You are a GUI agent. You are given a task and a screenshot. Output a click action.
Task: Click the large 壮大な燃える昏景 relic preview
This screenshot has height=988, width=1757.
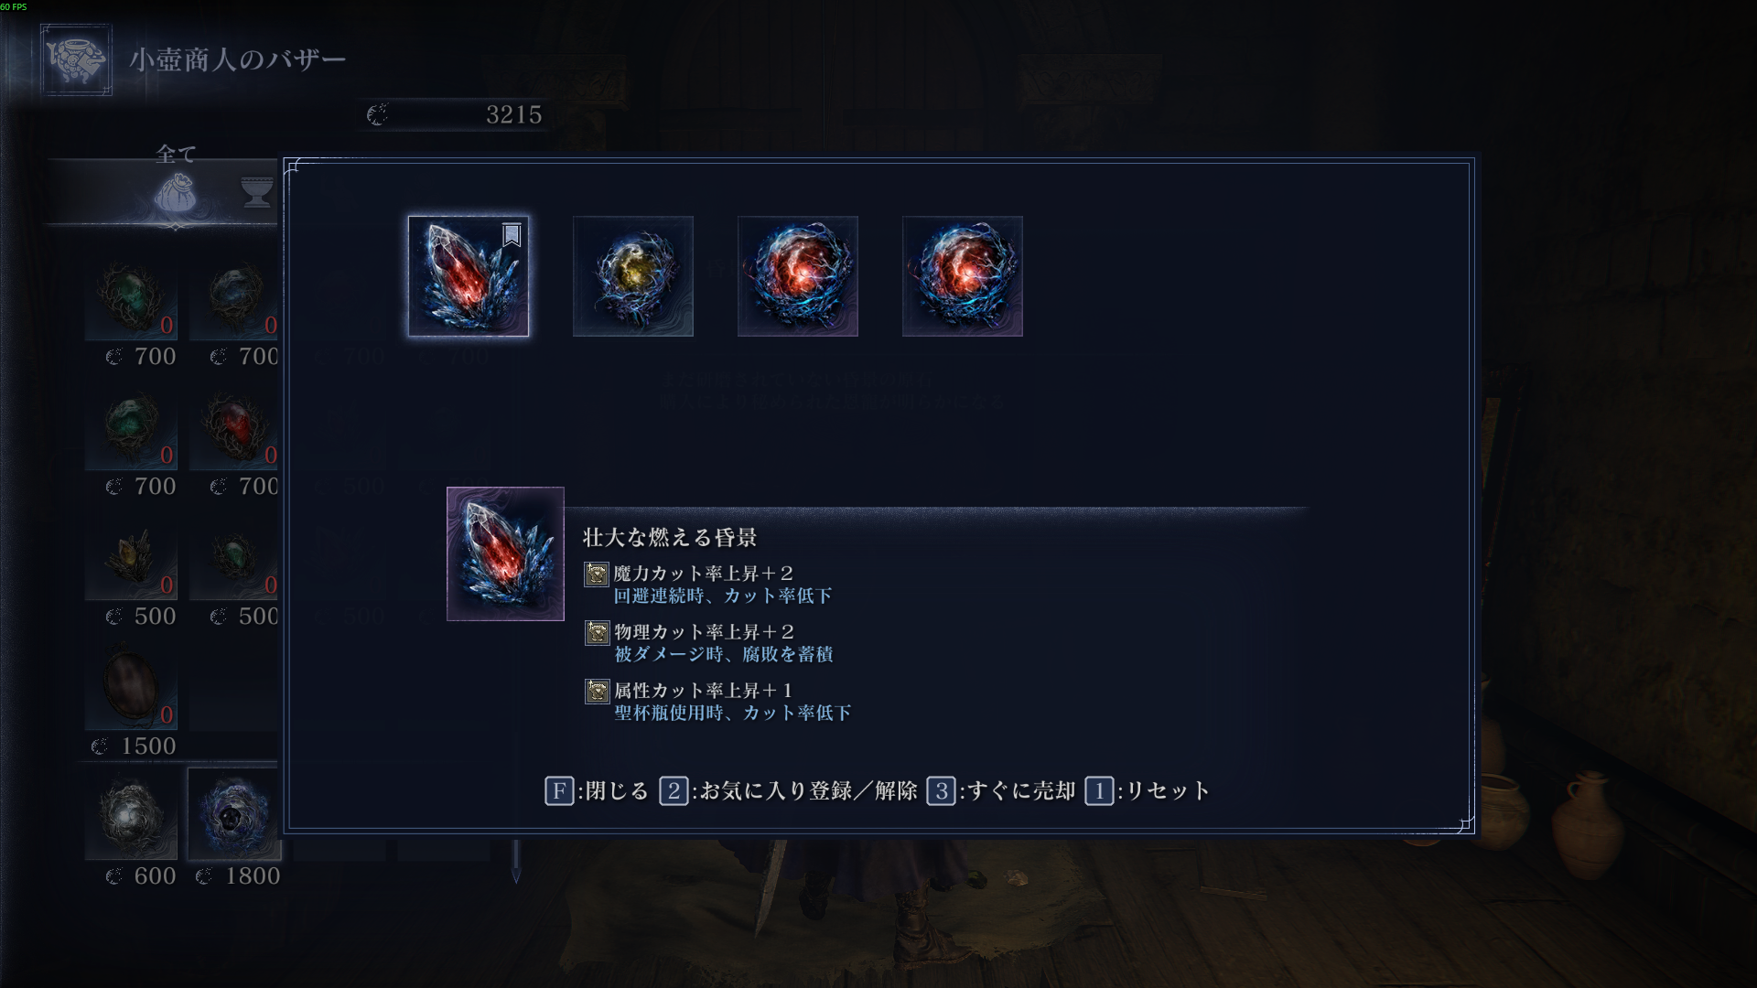click(505, 554)
